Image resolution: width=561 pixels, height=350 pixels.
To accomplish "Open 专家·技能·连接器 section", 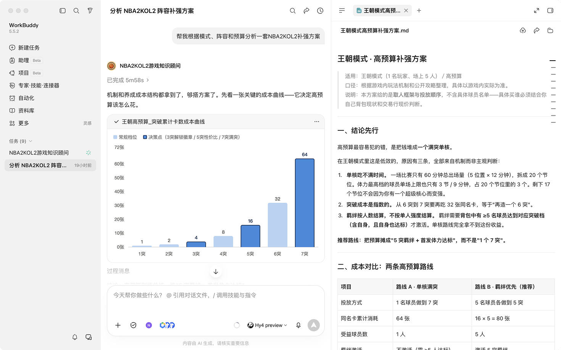I will pos(50,85).
